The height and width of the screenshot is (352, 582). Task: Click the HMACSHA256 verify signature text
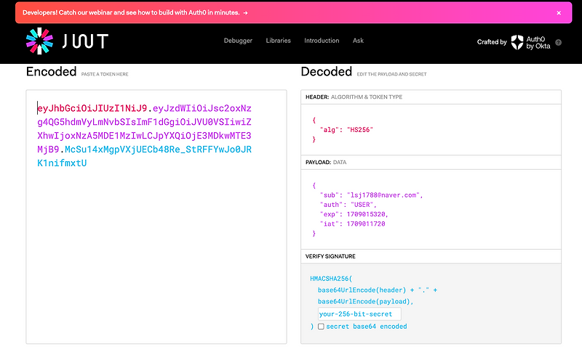(x=330, y=278)
